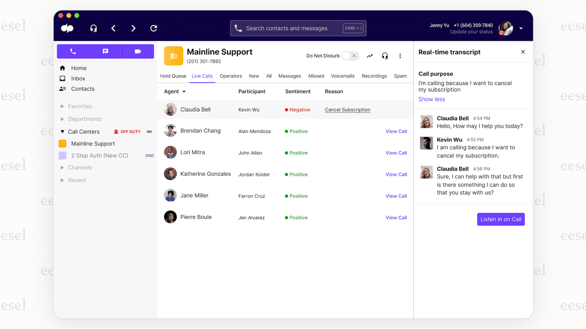This screenshot has height=329, width=586.
Task: Expand the Favorites section
Action: point(62,106)
